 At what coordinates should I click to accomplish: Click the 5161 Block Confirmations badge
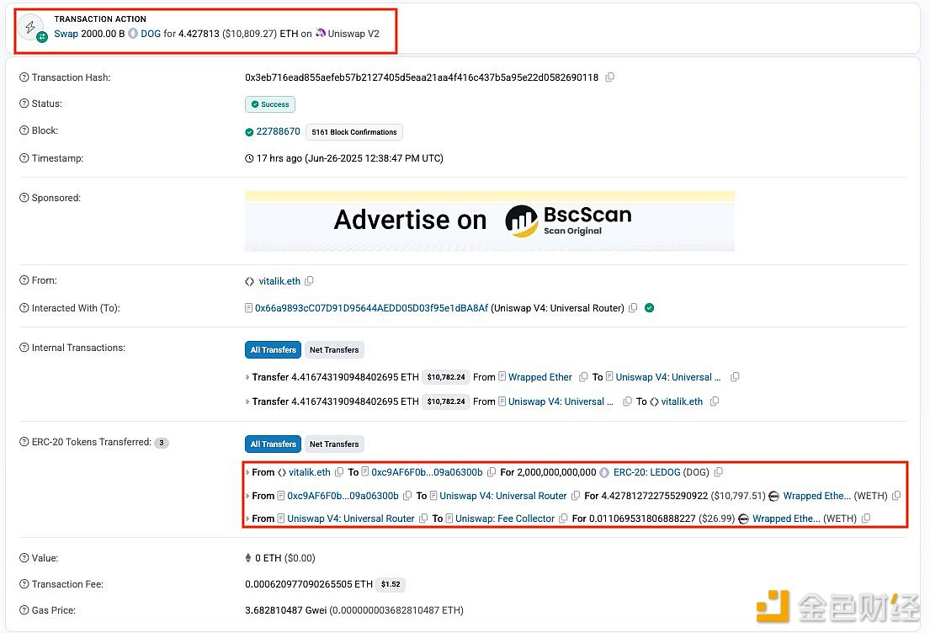coord(353,132)
